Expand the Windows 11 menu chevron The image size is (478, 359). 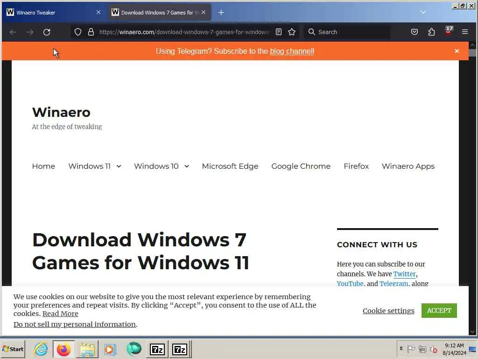tap(119, 166)
